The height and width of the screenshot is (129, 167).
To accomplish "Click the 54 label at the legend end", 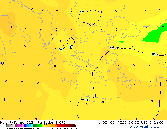I will click(x=76, y=128).
